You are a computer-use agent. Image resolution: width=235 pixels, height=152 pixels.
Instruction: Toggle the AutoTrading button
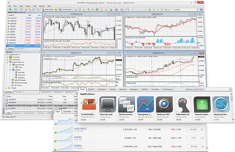click(65, 9)
